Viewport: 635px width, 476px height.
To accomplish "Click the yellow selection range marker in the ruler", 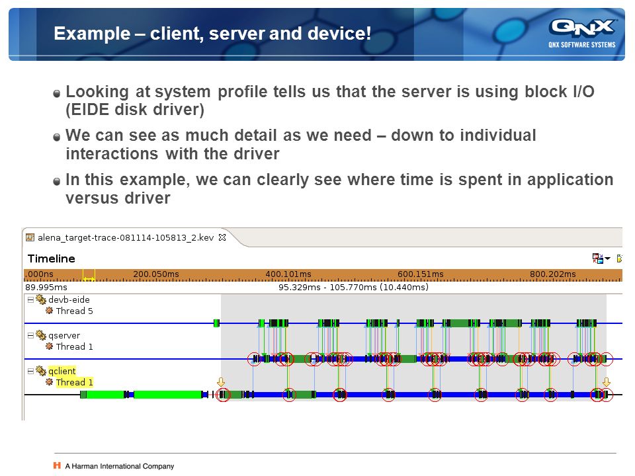I will [x=89, y=276].
